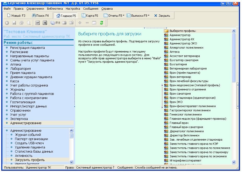Open the Библиотека menu
This screenshot has height=173, width=242.
click(55, 9)
